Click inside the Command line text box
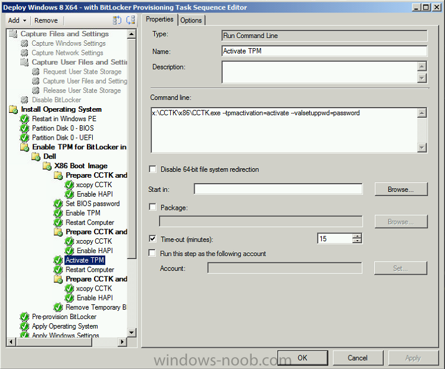The width and height of the screenshot is (445, 369). [284, 130]
